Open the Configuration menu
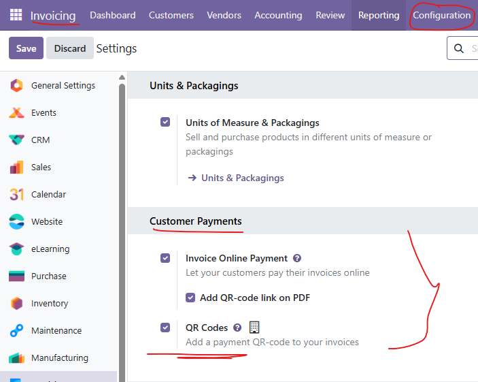 pos(441,15)
